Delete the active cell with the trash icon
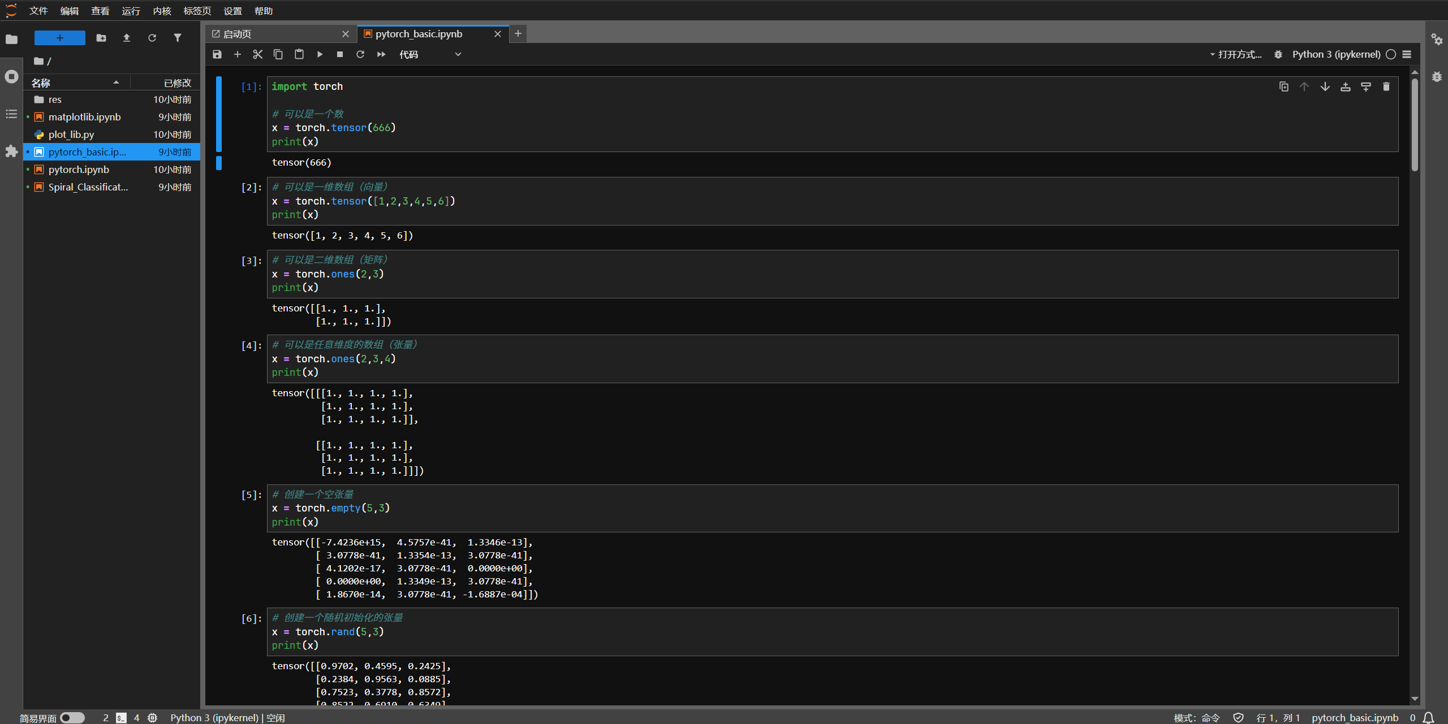 [x=1386, y=86]
